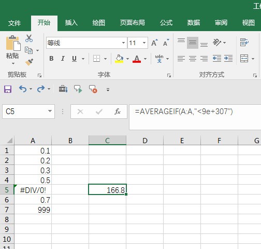Align text to bottom
Viewport: 261px width, 249px height.
(x=204, y=45)
